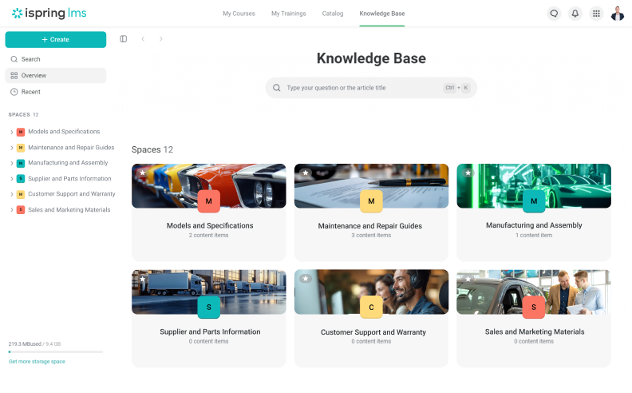Star the Models and Specifications card
632x393 pixels.
(x=143, y=173)
